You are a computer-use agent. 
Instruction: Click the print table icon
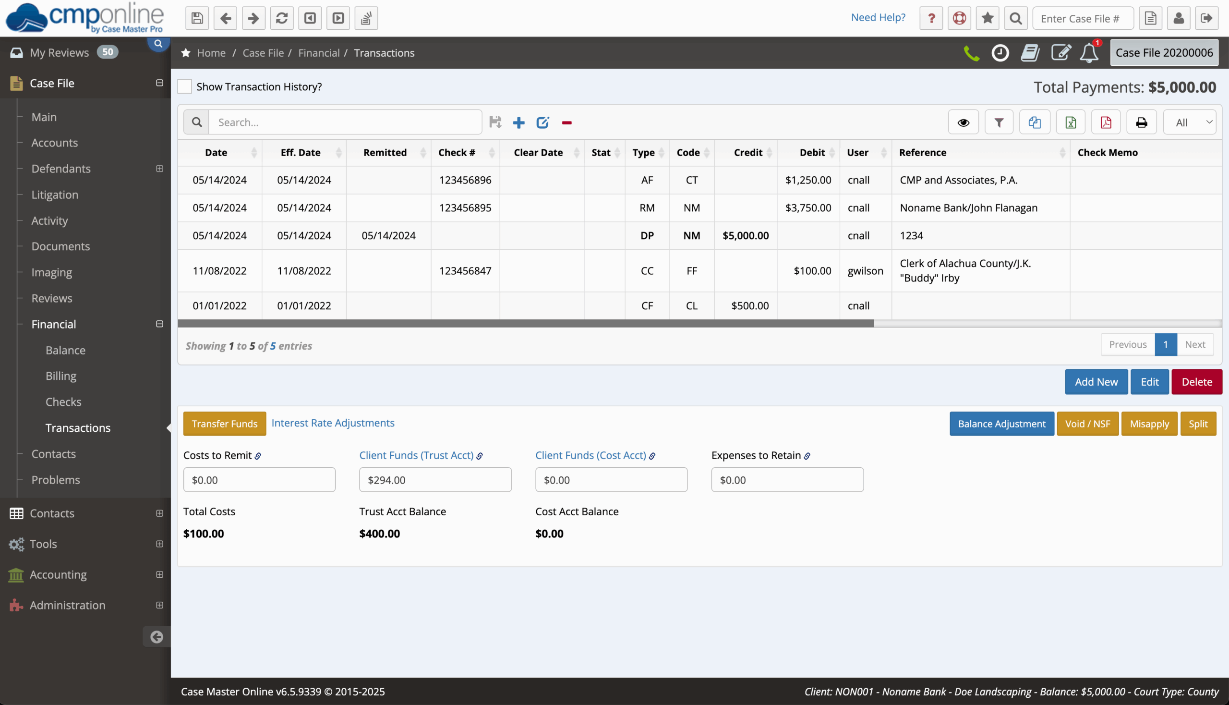point(1141,122)
